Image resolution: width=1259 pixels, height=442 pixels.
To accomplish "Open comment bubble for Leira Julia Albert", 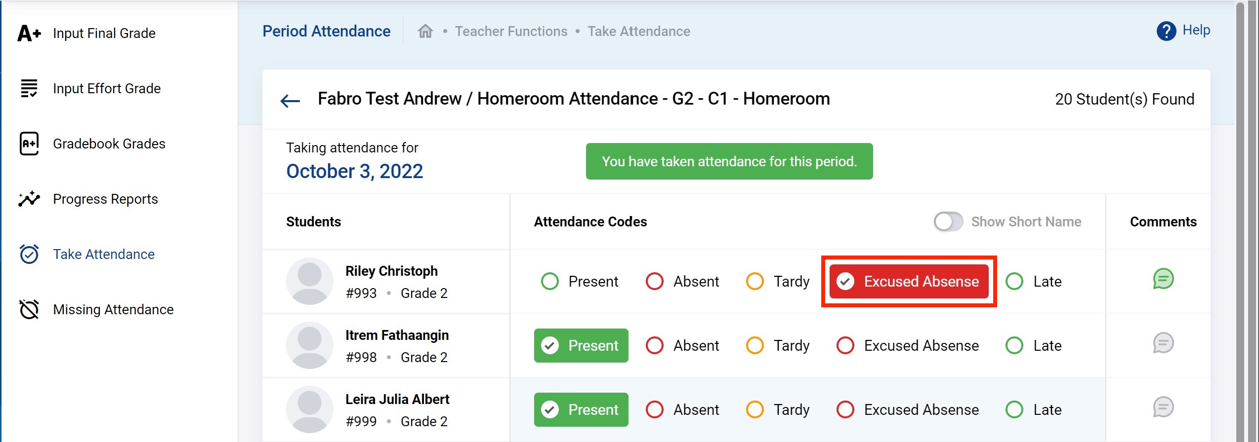I will pos(1163,407).
